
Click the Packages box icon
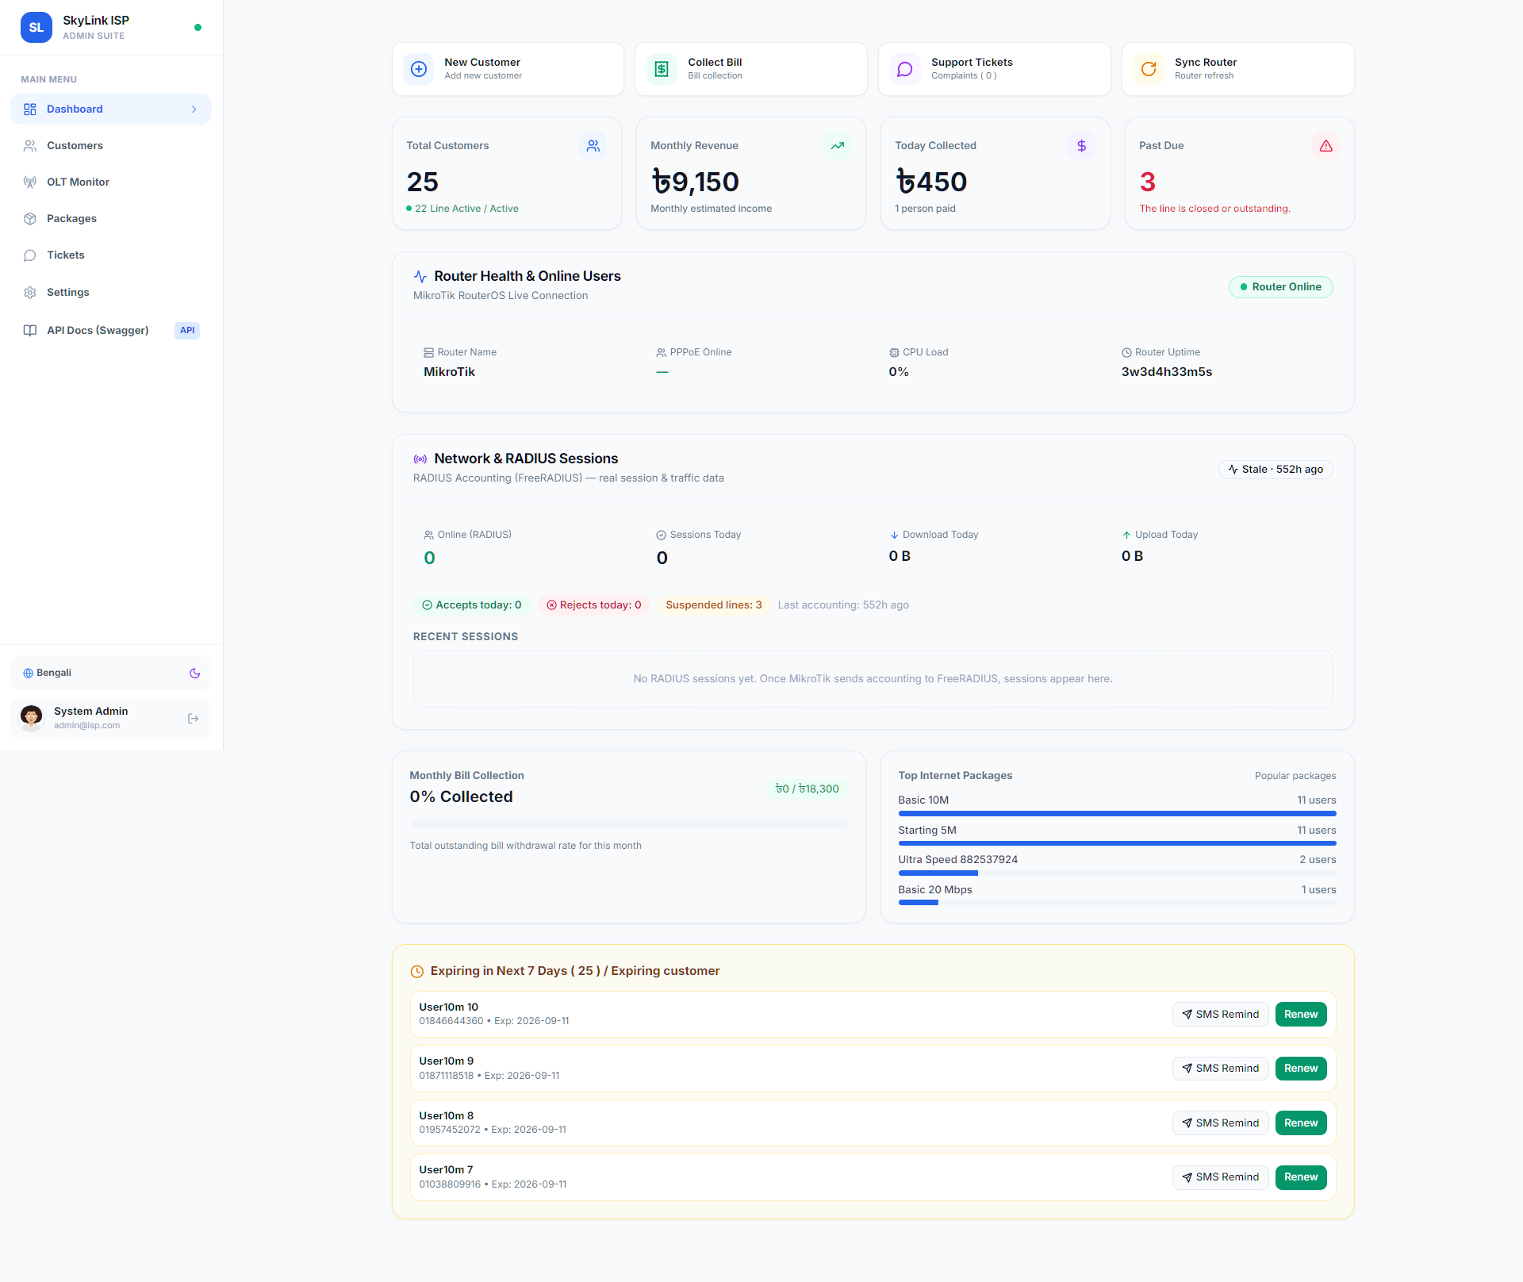click(30, 219)
